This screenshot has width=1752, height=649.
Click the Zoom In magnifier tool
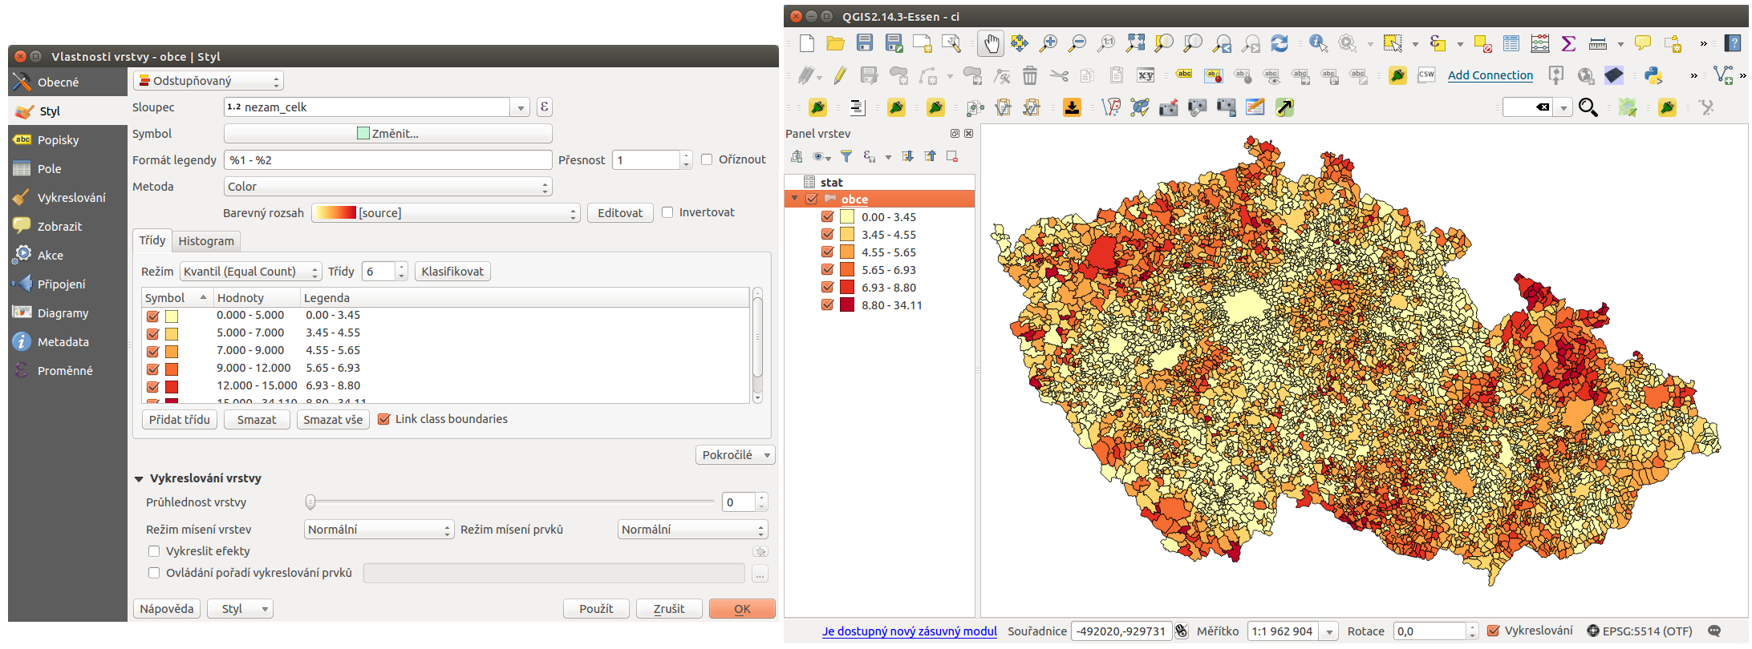[x=1048, y=43]
